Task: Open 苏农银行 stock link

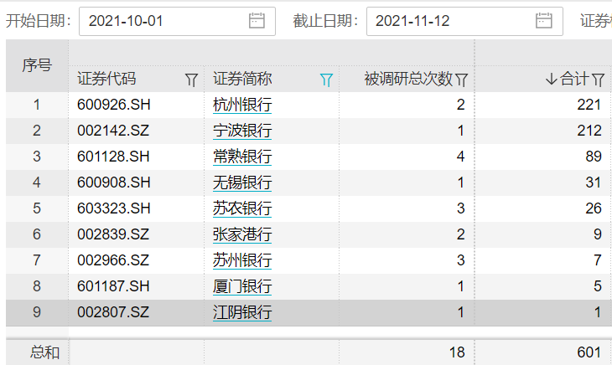Action: (242, 208)
